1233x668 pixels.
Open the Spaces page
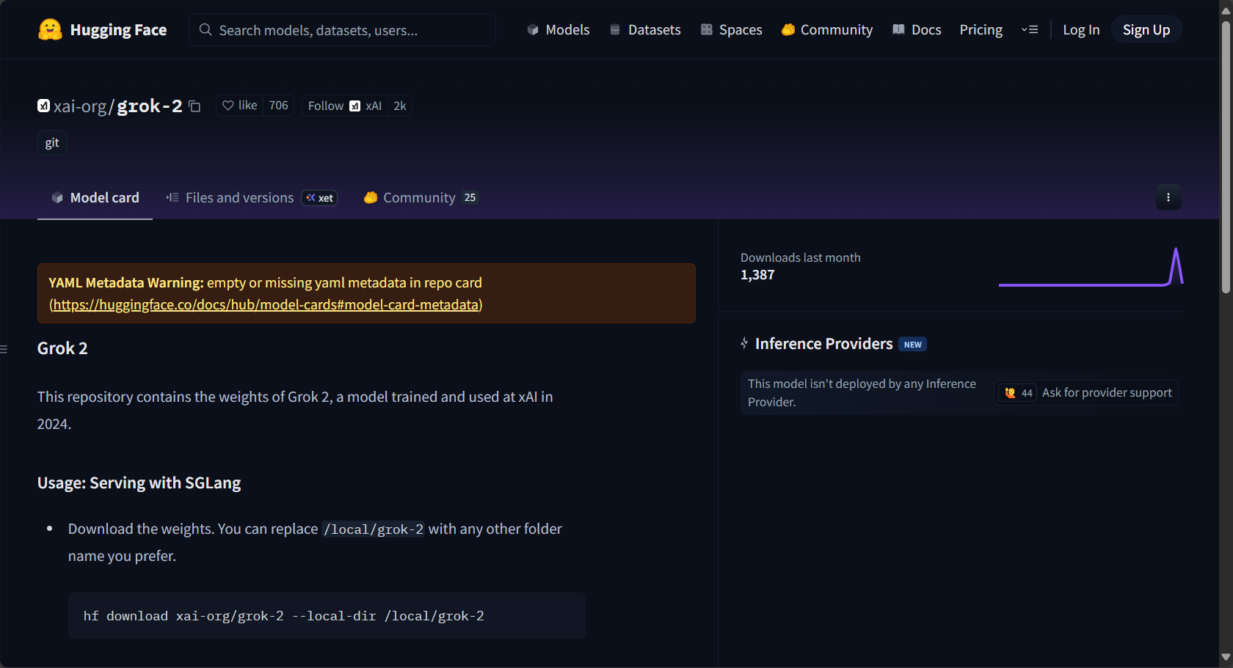[x=731, y=30]
